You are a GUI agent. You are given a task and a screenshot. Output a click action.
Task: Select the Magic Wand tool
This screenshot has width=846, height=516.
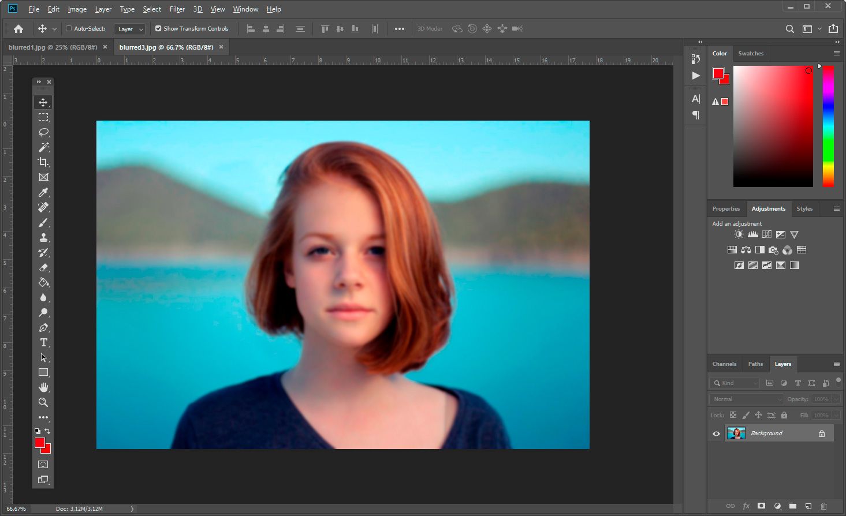[x=43, y=147]
